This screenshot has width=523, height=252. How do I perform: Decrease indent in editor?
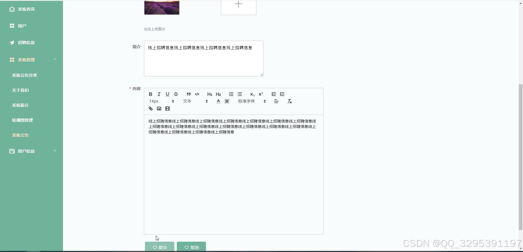tap(273, 94)
